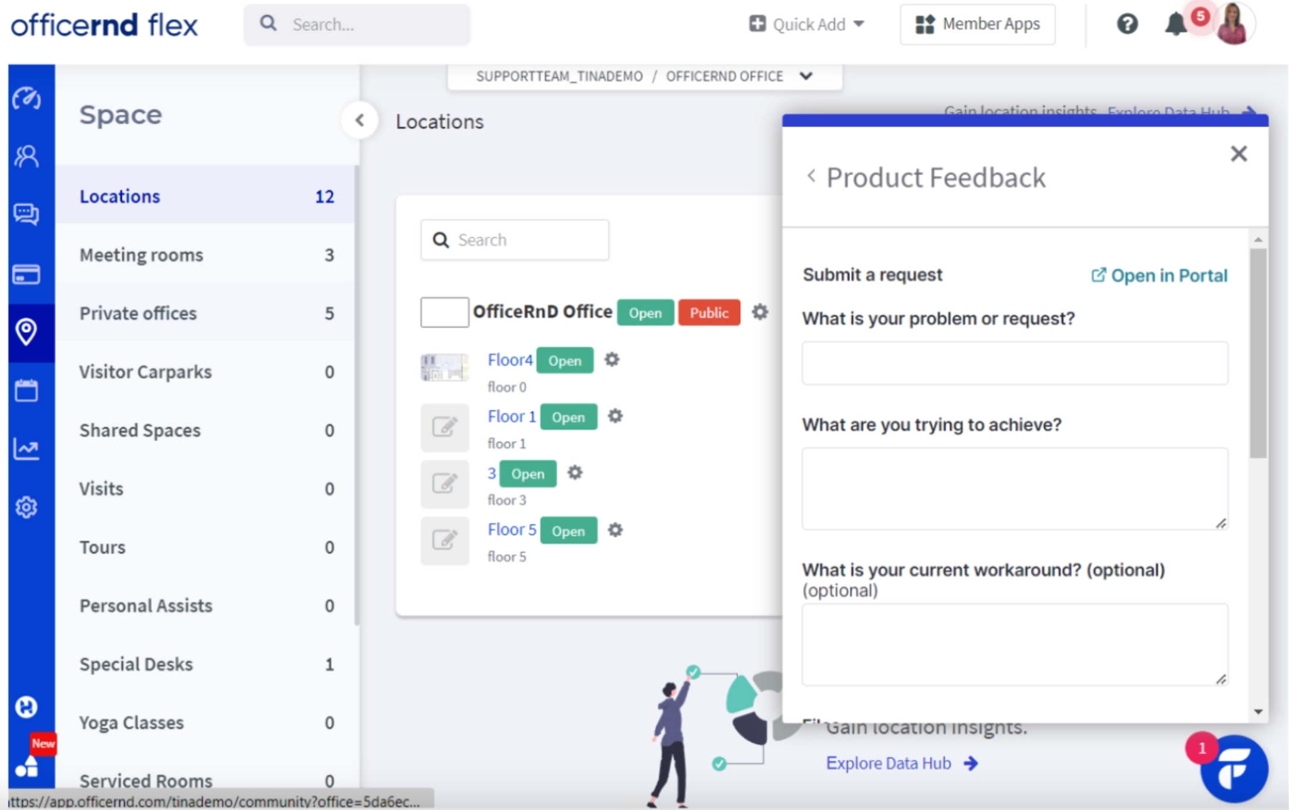The image size is (1289, 810).
Task: Go back from Product Feedback panel
Action: point(811,176)
